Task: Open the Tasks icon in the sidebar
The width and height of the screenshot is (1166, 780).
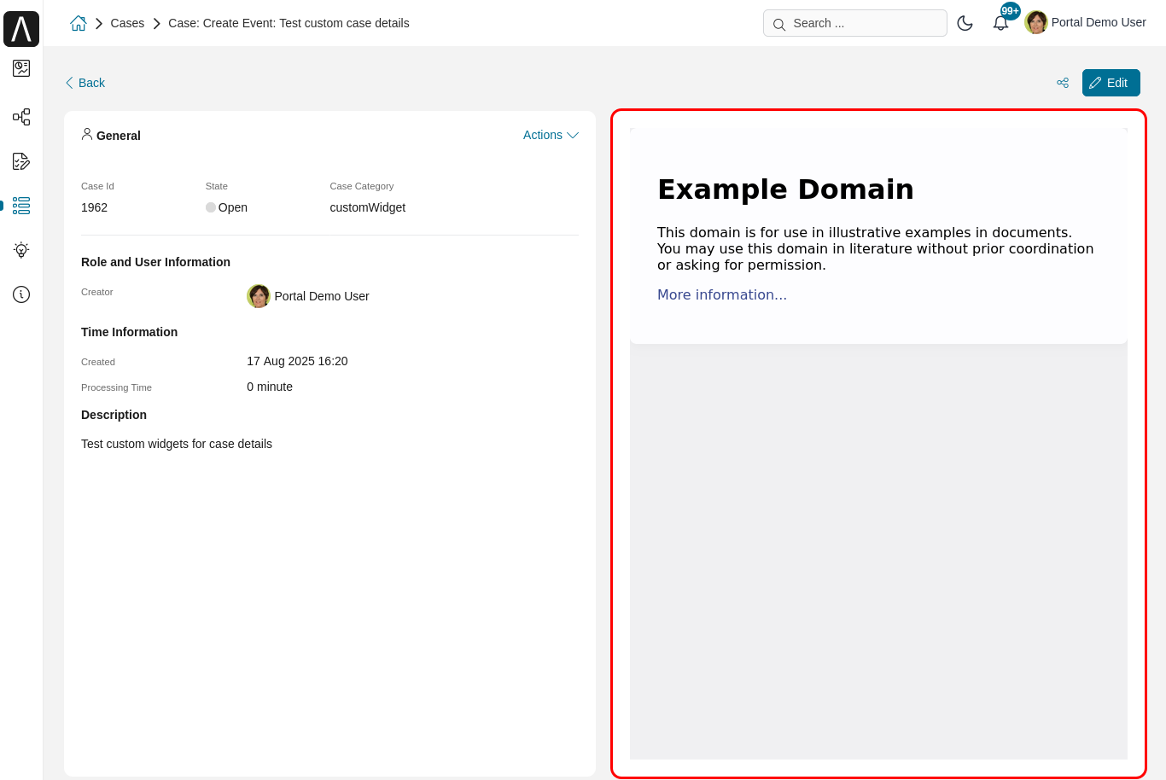Action: coord(20,161)
